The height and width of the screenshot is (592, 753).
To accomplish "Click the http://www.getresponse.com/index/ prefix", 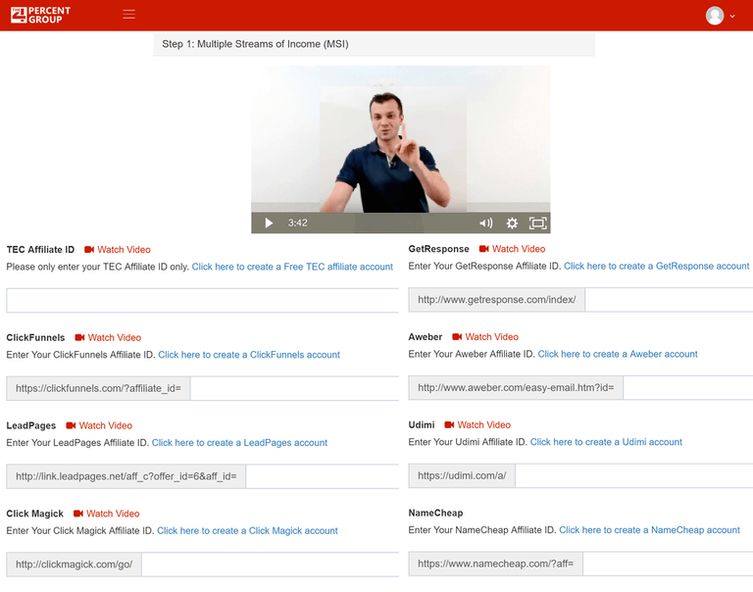I will (497, 300).
